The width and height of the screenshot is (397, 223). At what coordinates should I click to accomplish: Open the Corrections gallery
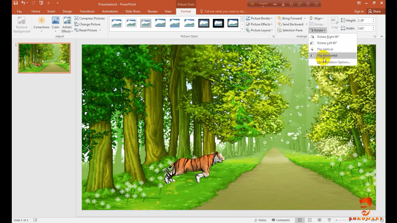[42, 25]
